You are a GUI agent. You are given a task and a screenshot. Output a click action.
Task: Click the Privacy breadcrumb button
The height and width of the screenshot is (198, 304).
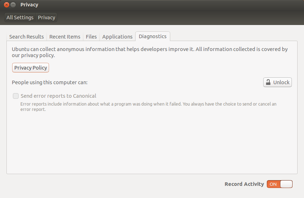(46, 17)
